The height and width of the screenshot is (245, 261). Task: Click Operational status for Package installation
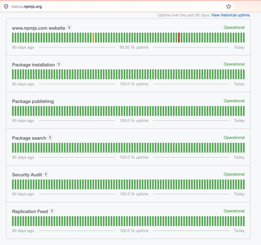tap(234, 64)
